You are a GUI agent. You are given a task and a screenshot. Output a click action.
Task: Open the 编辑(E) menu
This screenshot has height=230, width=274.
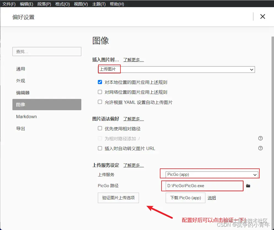point(26,4)
